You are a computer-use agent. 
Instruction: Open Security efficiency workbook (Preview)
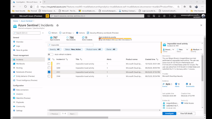[x=103, y=33]
